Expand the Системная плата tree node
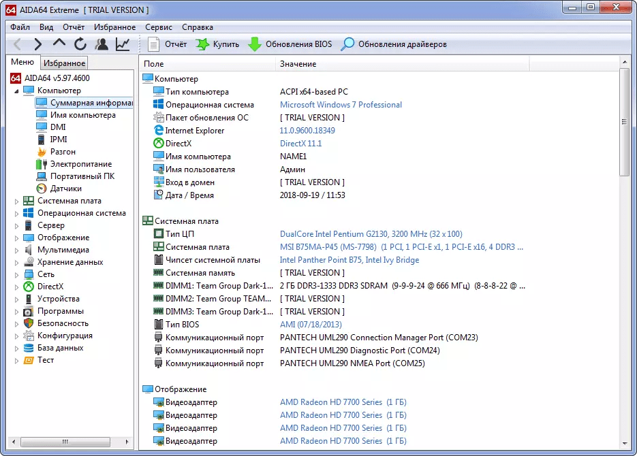637x456 pixels. pos(16,201)
